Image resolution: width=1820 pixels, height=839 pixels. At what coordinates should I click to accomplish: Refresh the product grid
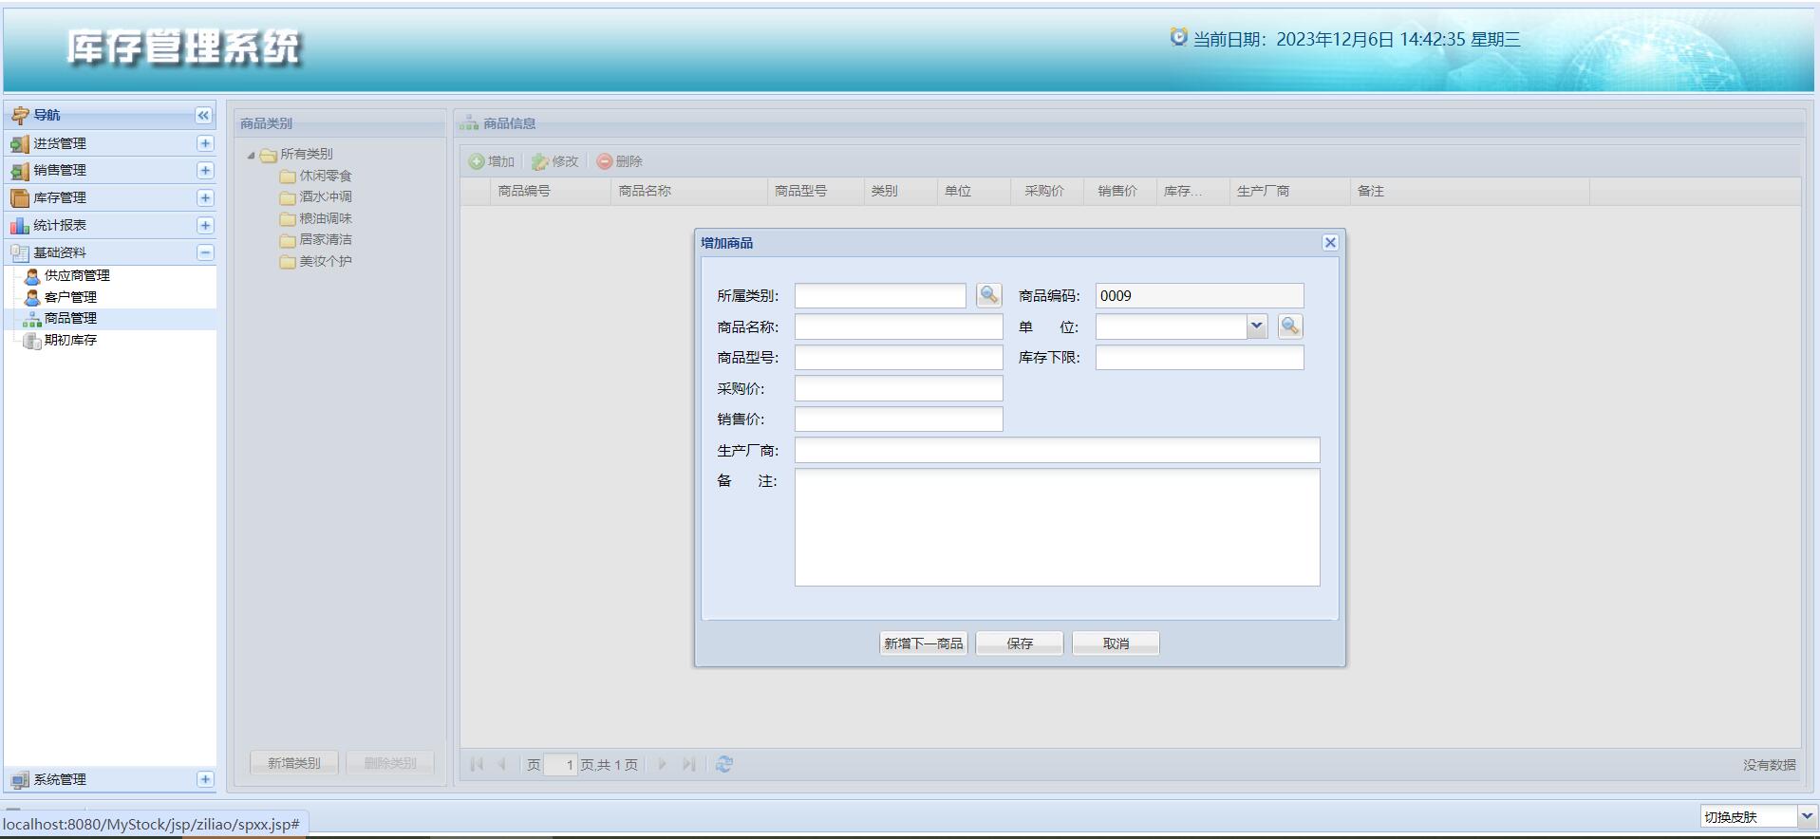click(724, 764)
